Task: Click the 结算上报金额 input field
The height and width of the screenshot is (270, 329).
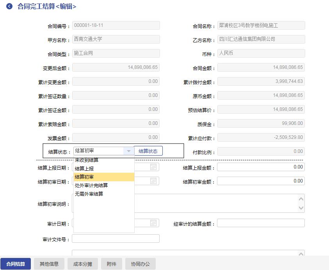Action: coord(261,167)
